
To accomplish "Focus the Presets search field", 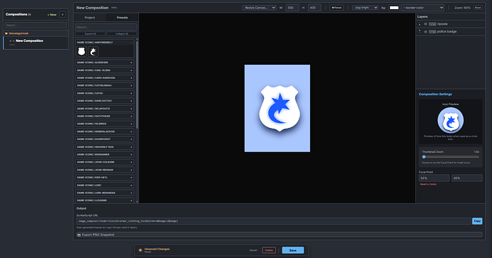I will [x=106, y=27].
